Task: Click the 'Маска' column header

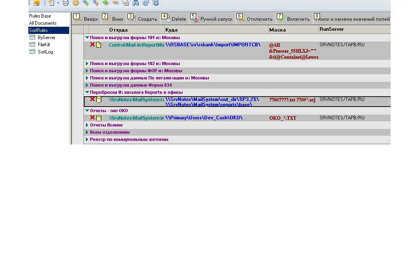Action: click(277, 30)
